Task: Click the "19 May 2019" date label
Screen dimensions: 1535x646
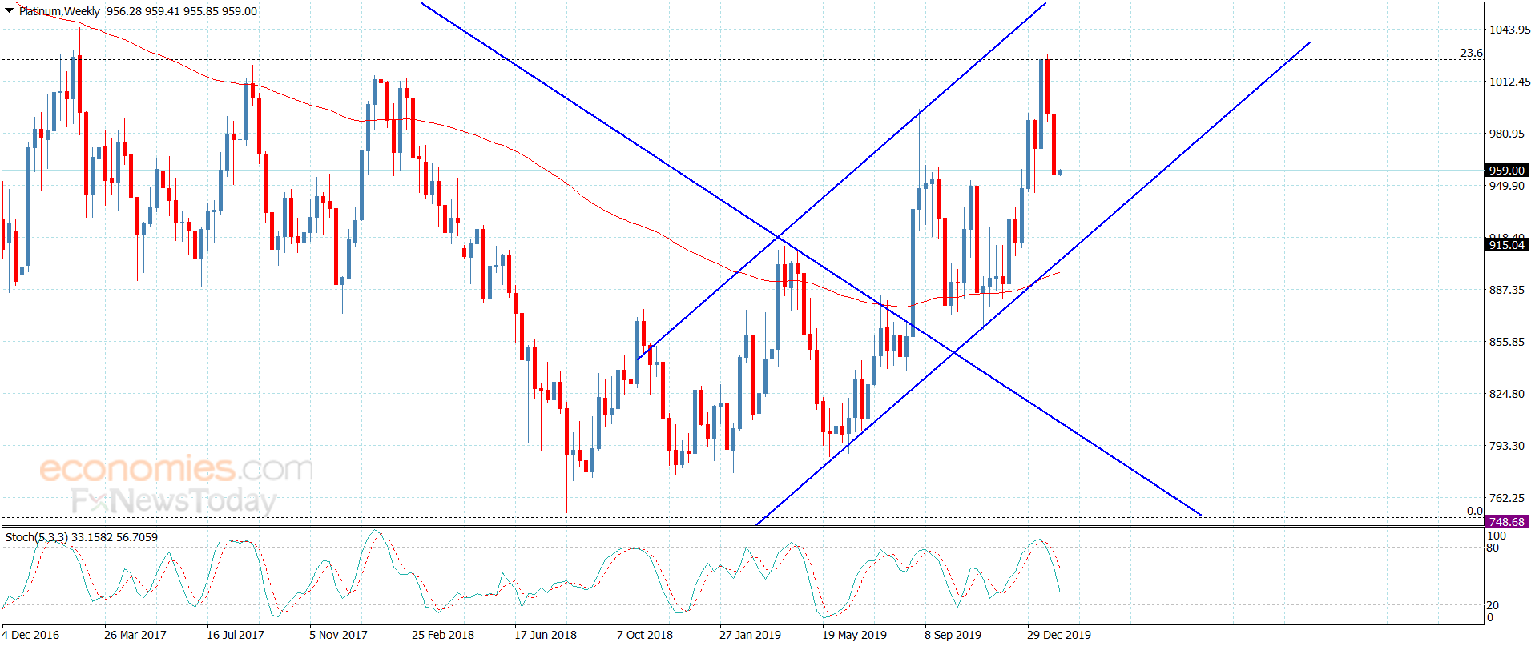Action: tap(854, 635)
